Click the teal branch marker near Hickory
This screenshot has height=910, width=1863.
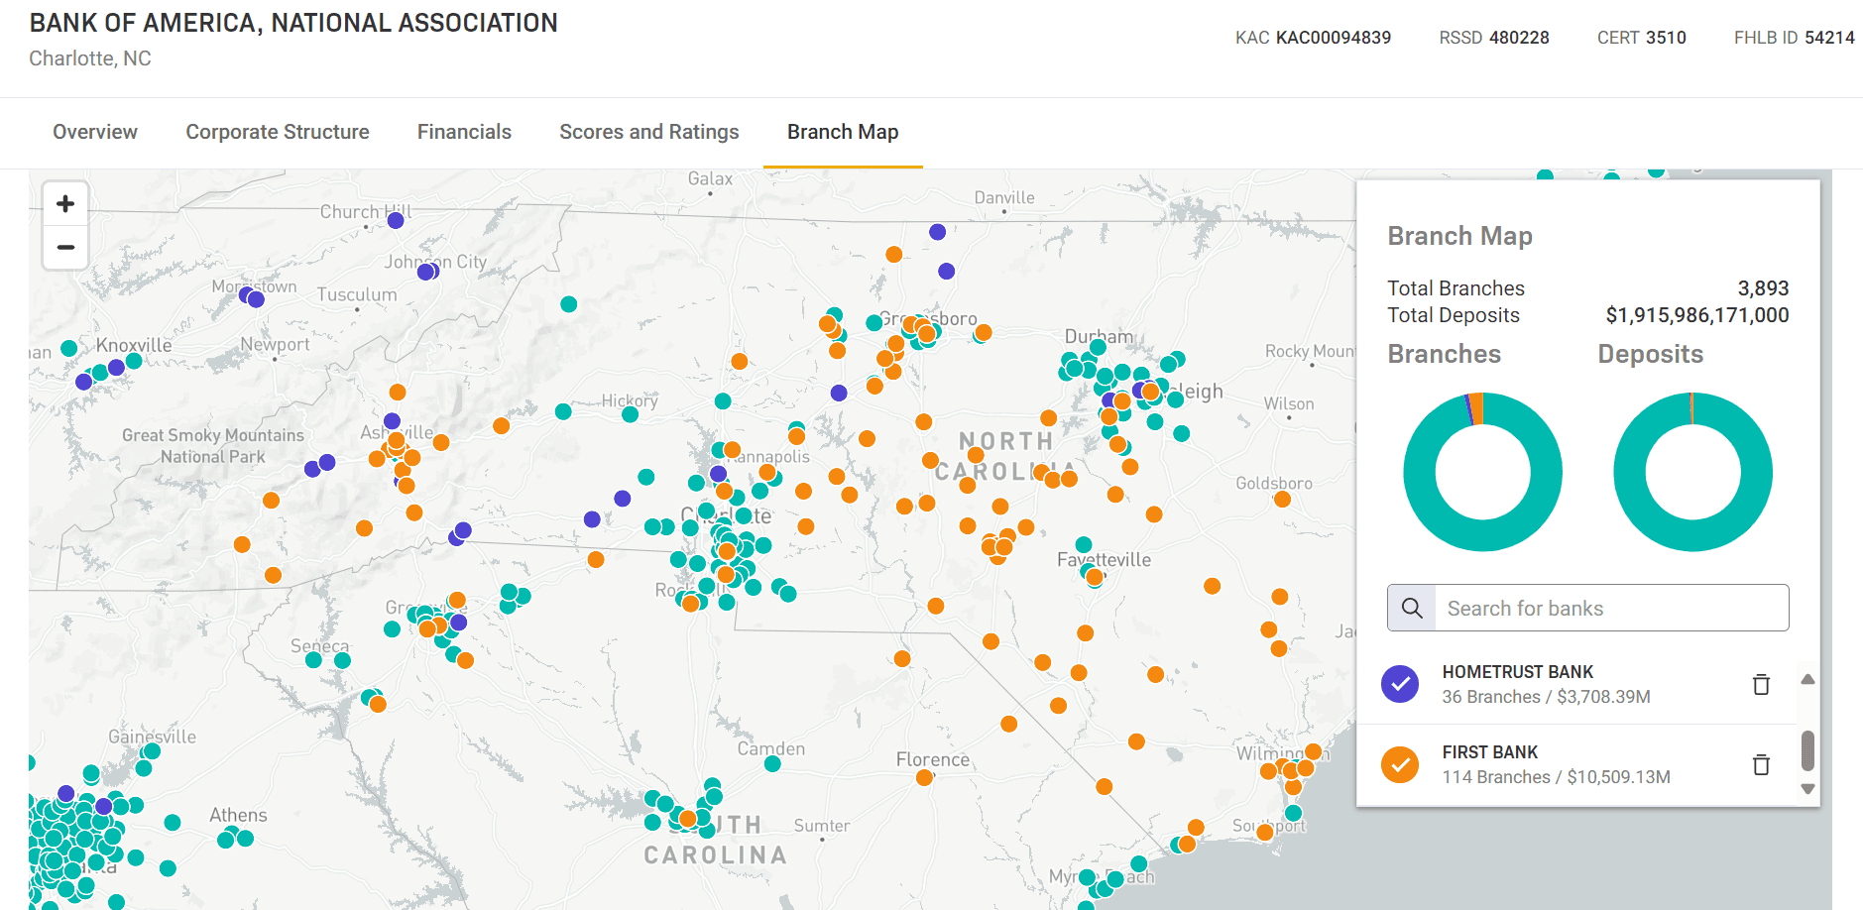click(x=630, y=413)
